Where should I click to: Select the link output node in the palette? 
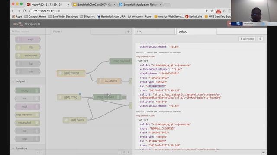pyautogui.click(x=28, y=99)
